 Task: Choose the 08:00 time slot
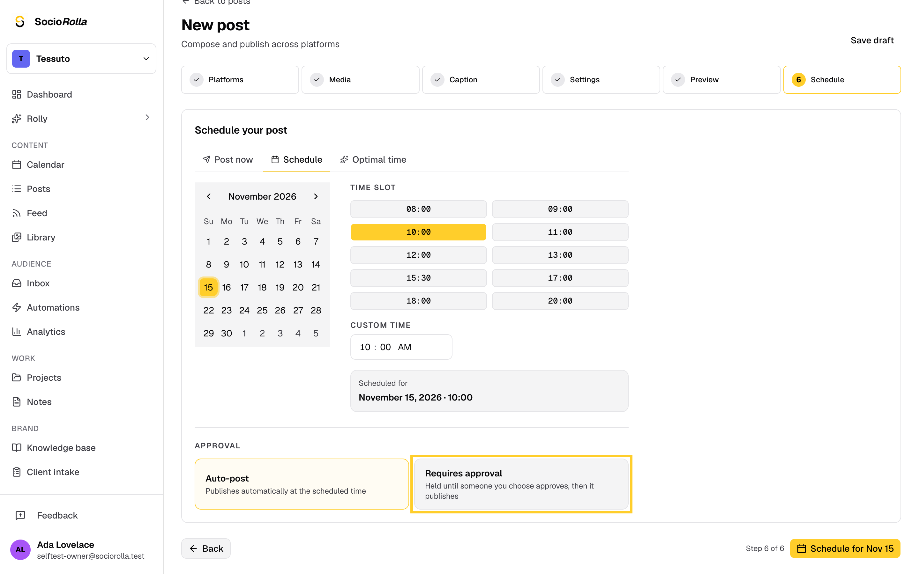(x=418, y=209)
